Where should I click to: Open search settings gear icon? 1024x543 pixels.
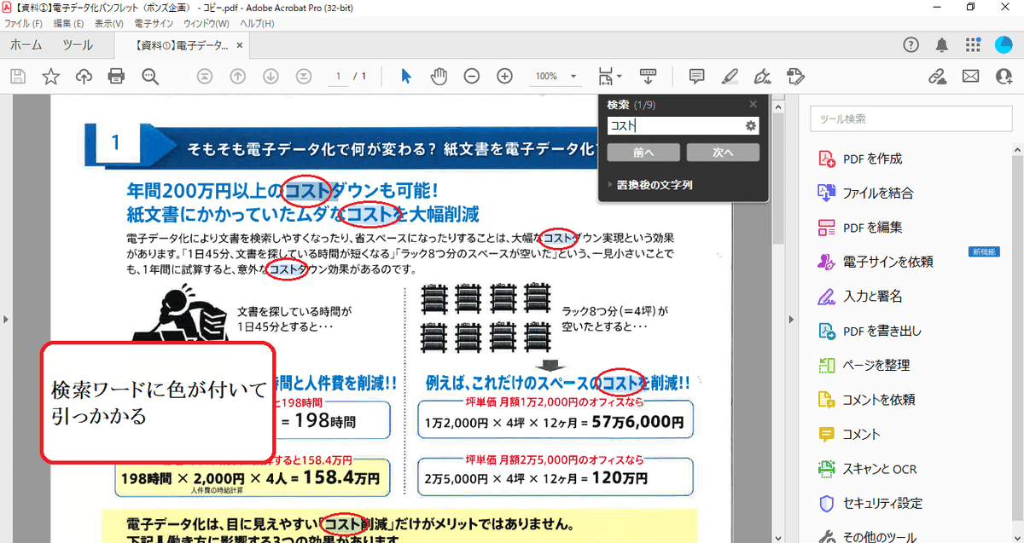coord(751,125)
